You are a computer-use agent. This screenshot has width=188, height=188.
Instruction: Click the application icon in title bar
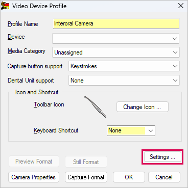5,6
